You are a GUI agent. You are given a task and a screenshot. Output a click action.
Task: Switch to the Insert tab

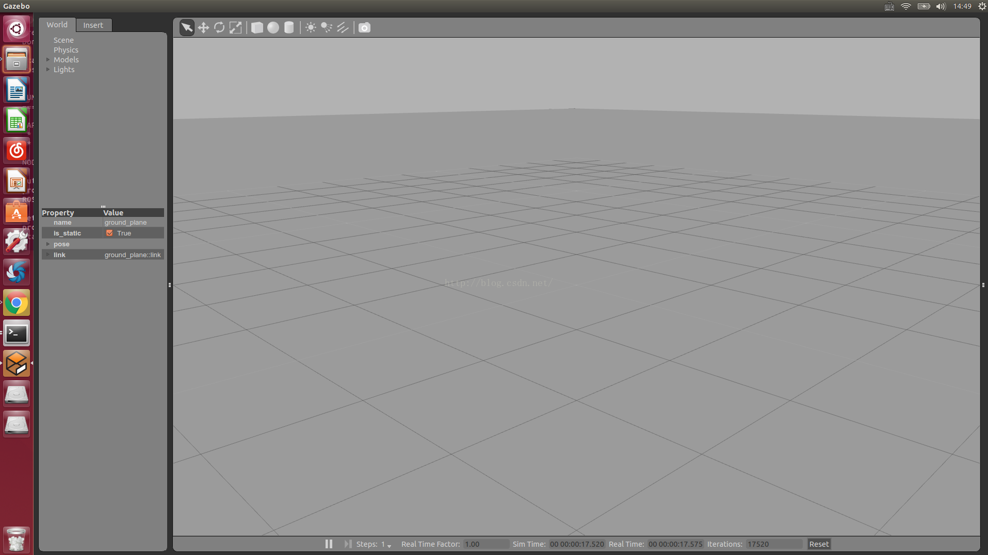(93, 25)
